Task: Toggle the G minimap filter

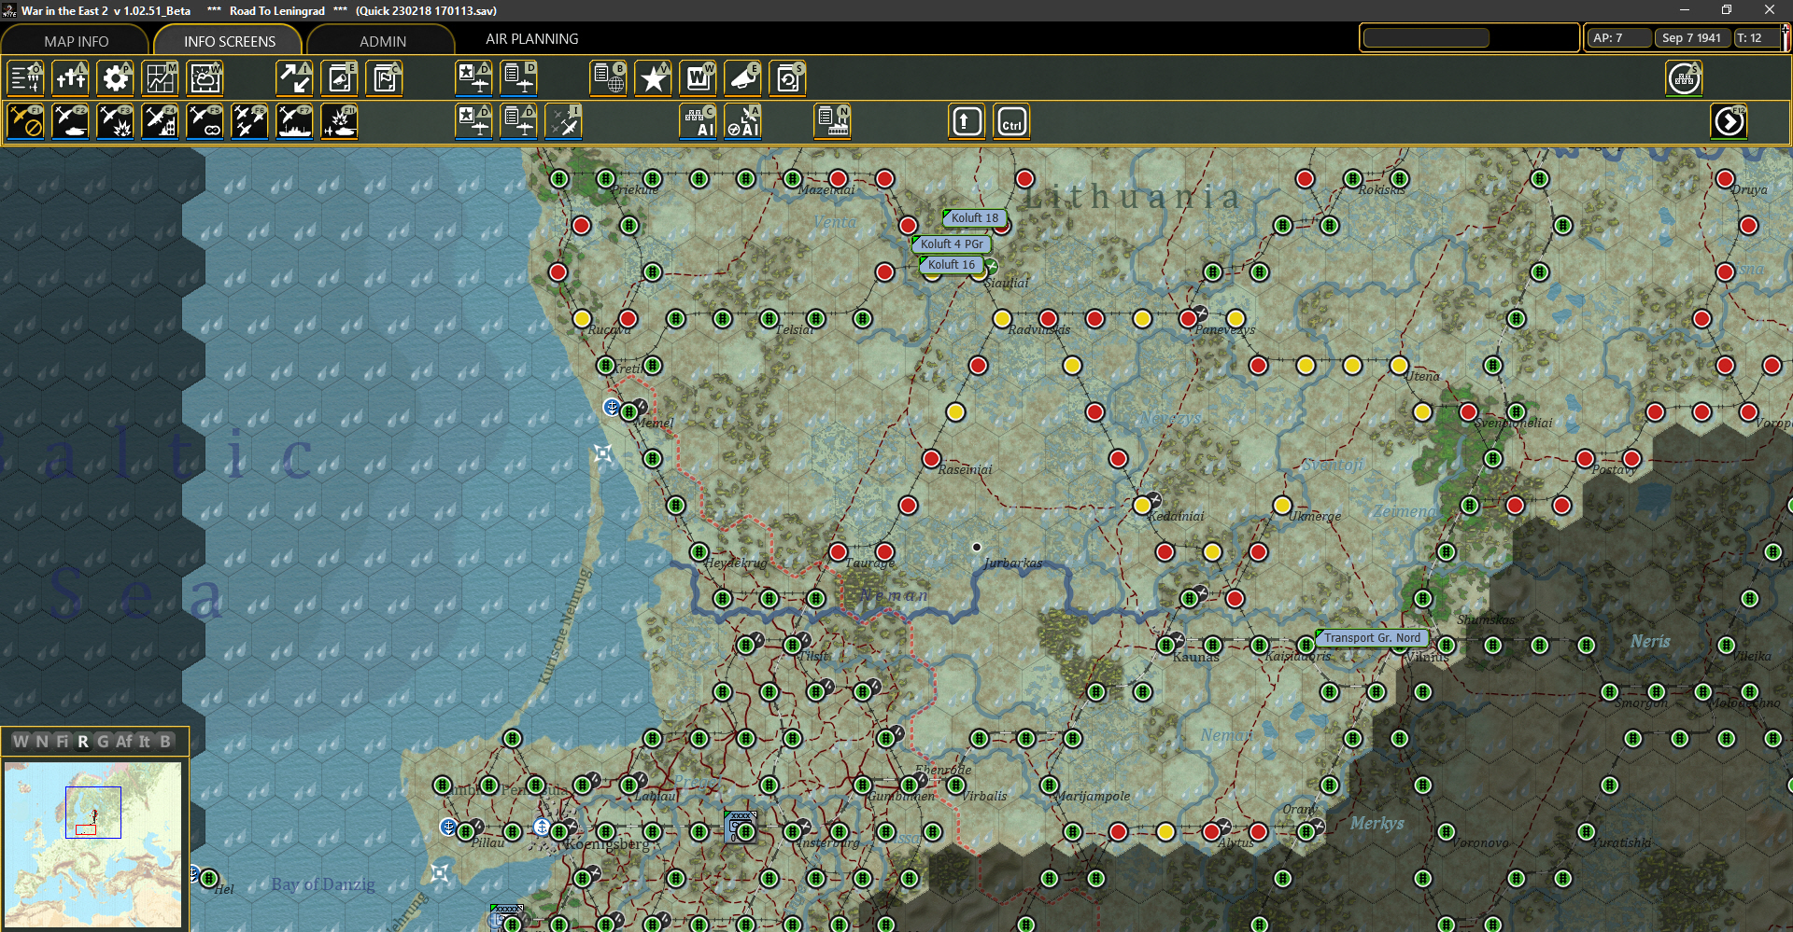Action: [103, 742]
